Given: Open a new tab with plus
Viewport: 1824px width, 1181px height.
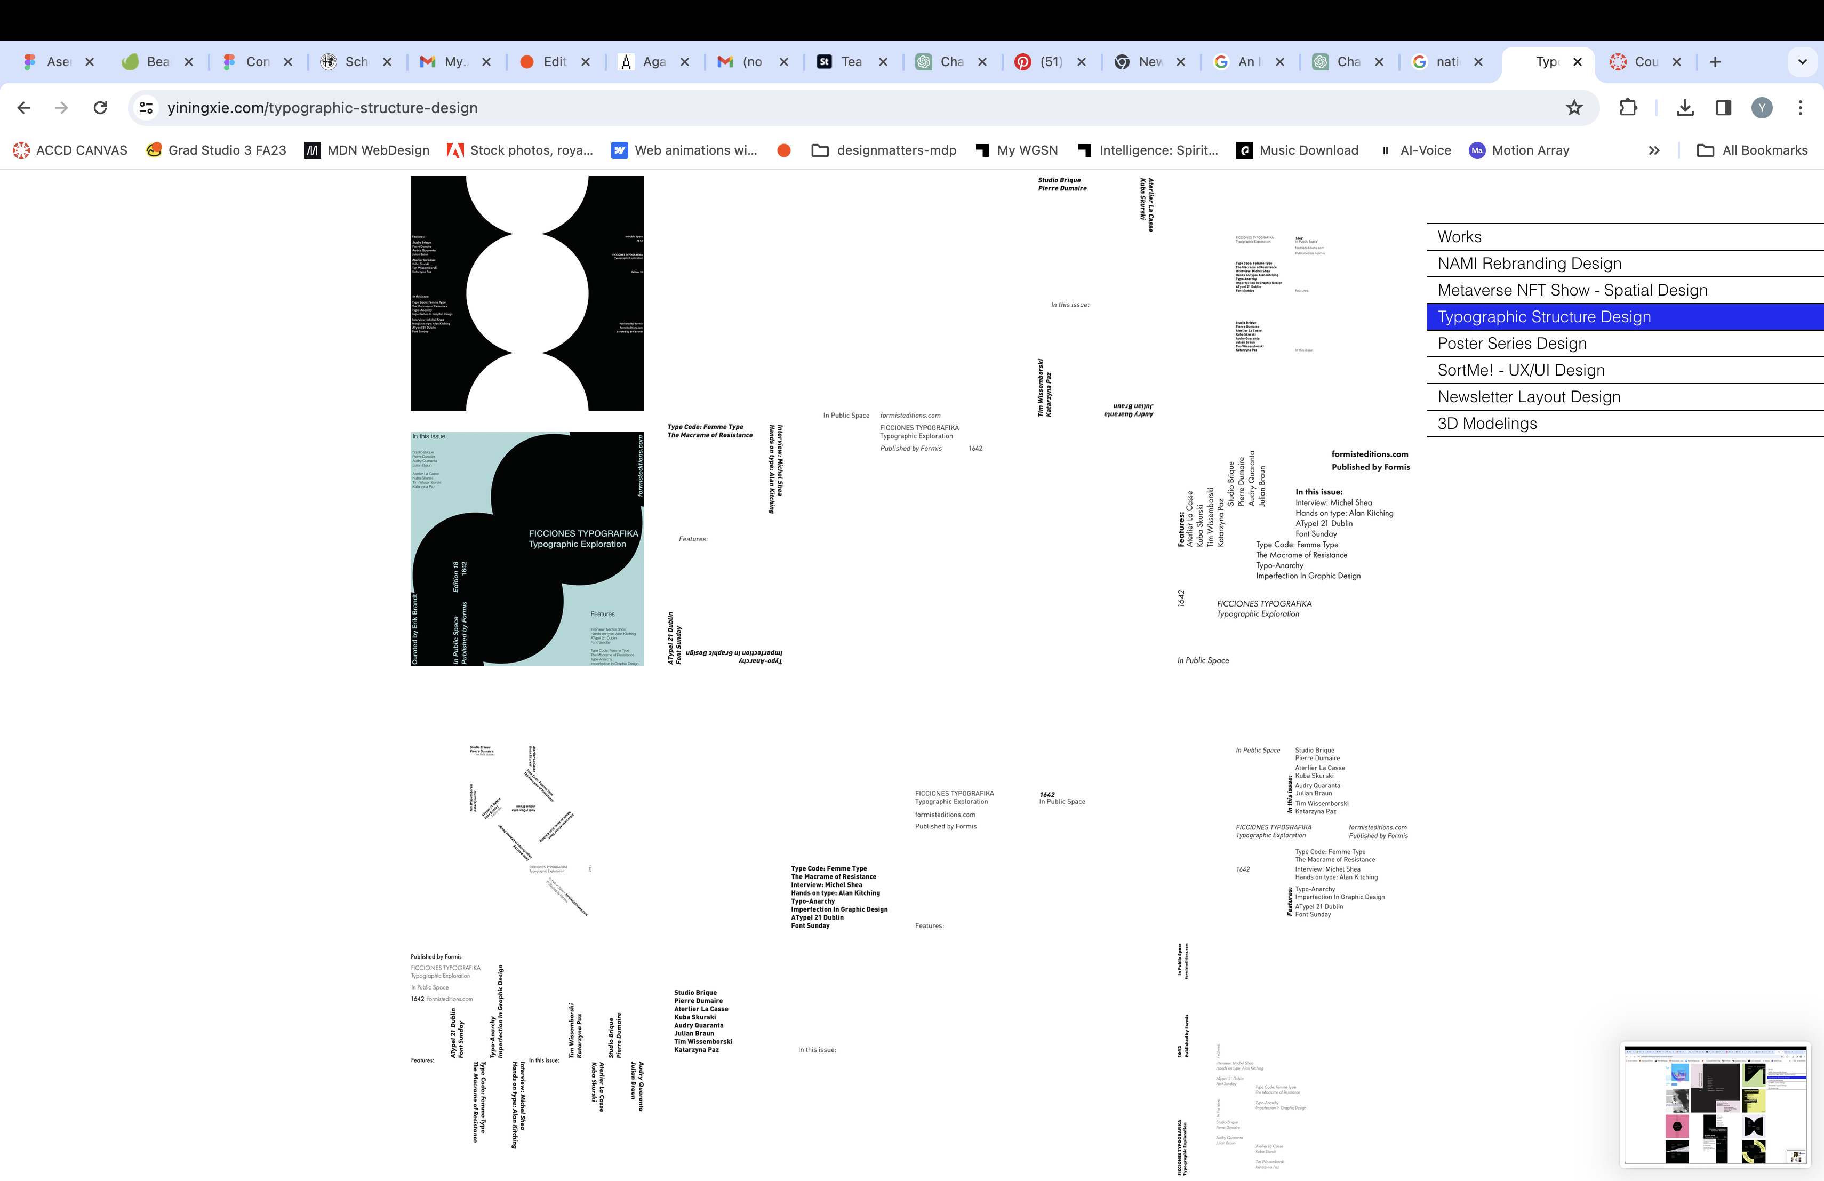Looking at the screenshot, I should 1715,62.
